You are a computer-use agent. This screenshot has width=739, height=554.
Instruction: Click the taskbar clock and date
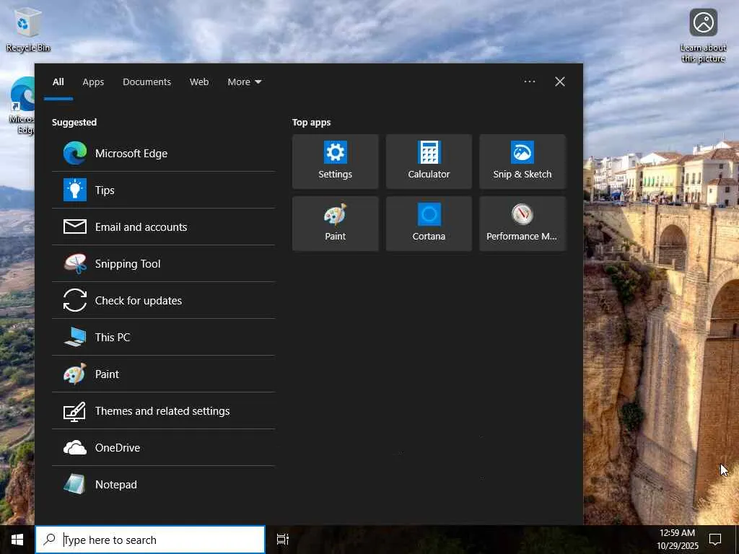tap(678, 540)
